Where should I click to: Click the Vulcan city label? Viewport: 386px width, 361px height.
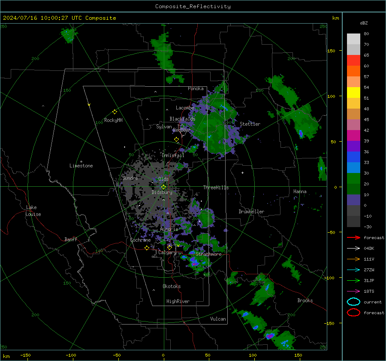(x=218, y=319)
